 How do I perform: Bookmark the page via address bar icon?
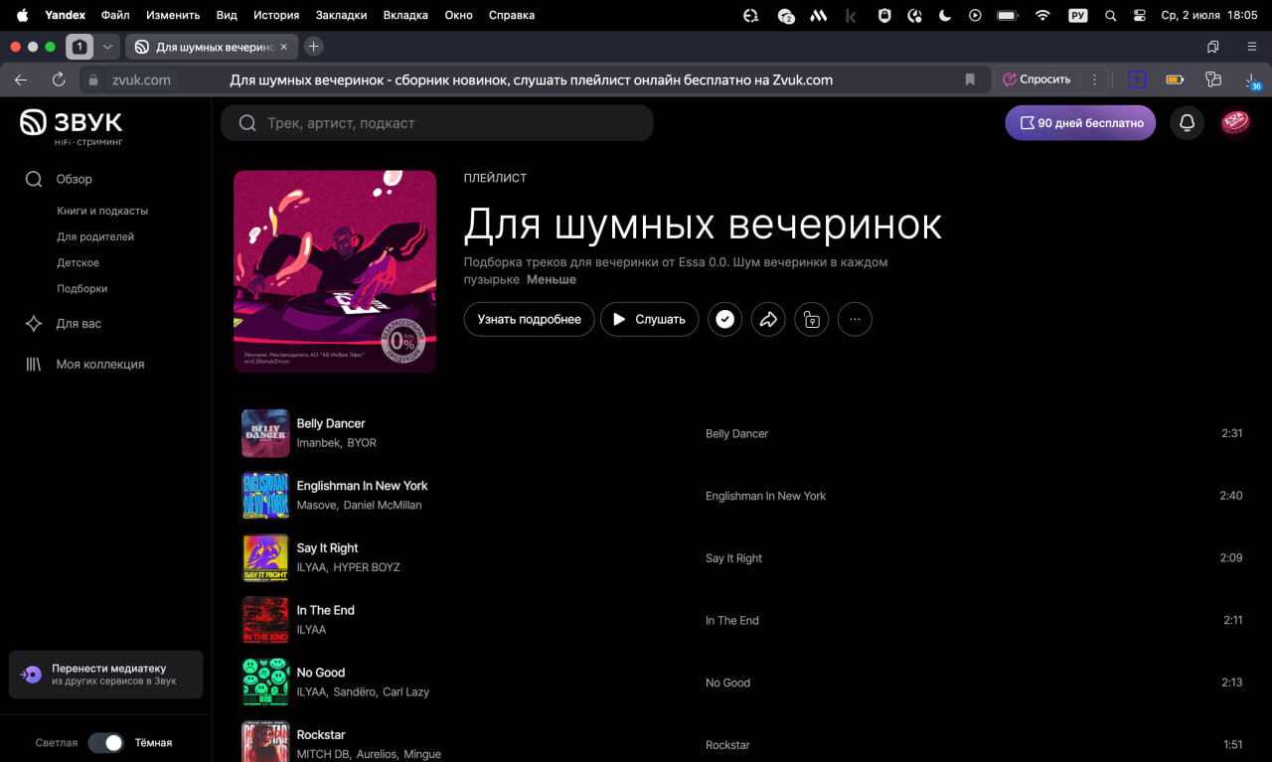click(x=970, y=79)
